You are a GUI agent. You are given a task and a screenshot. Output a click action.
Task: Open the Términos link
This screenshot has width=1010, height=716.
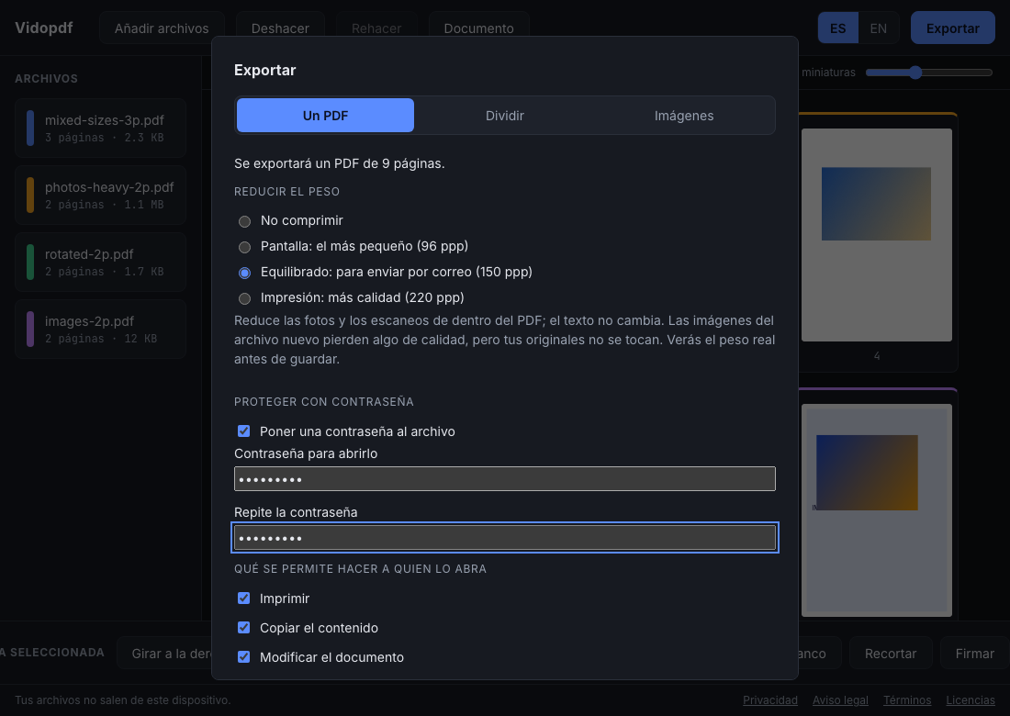tap(907, 699)
